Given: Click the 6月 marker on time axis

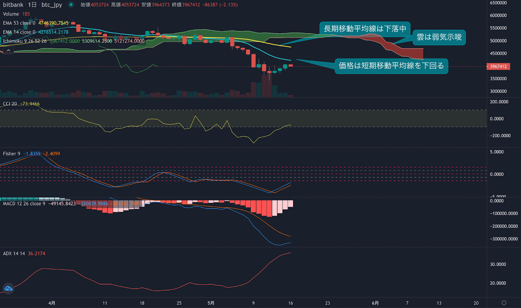Looking at the screenshot, I should 375,303.
